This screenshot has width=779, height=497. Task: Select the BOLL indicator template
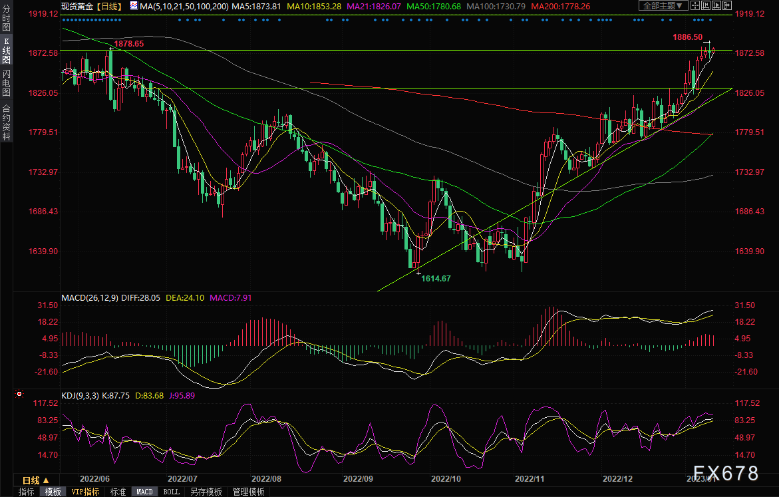click(171, 492)
